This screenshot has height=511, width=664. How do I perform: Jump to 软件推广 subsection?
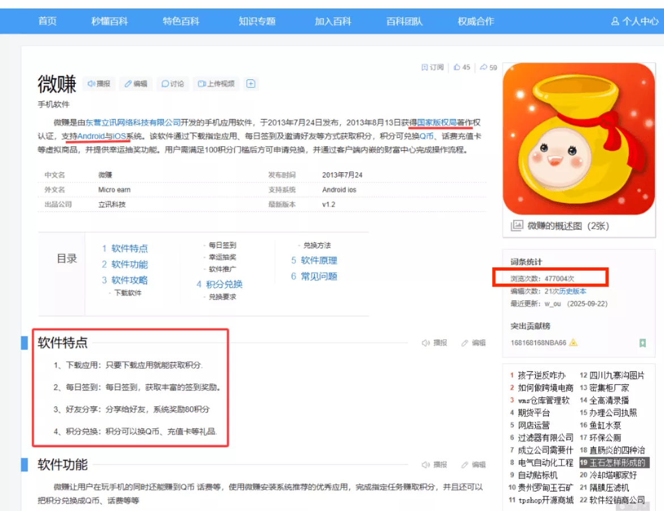click(222, 269)
